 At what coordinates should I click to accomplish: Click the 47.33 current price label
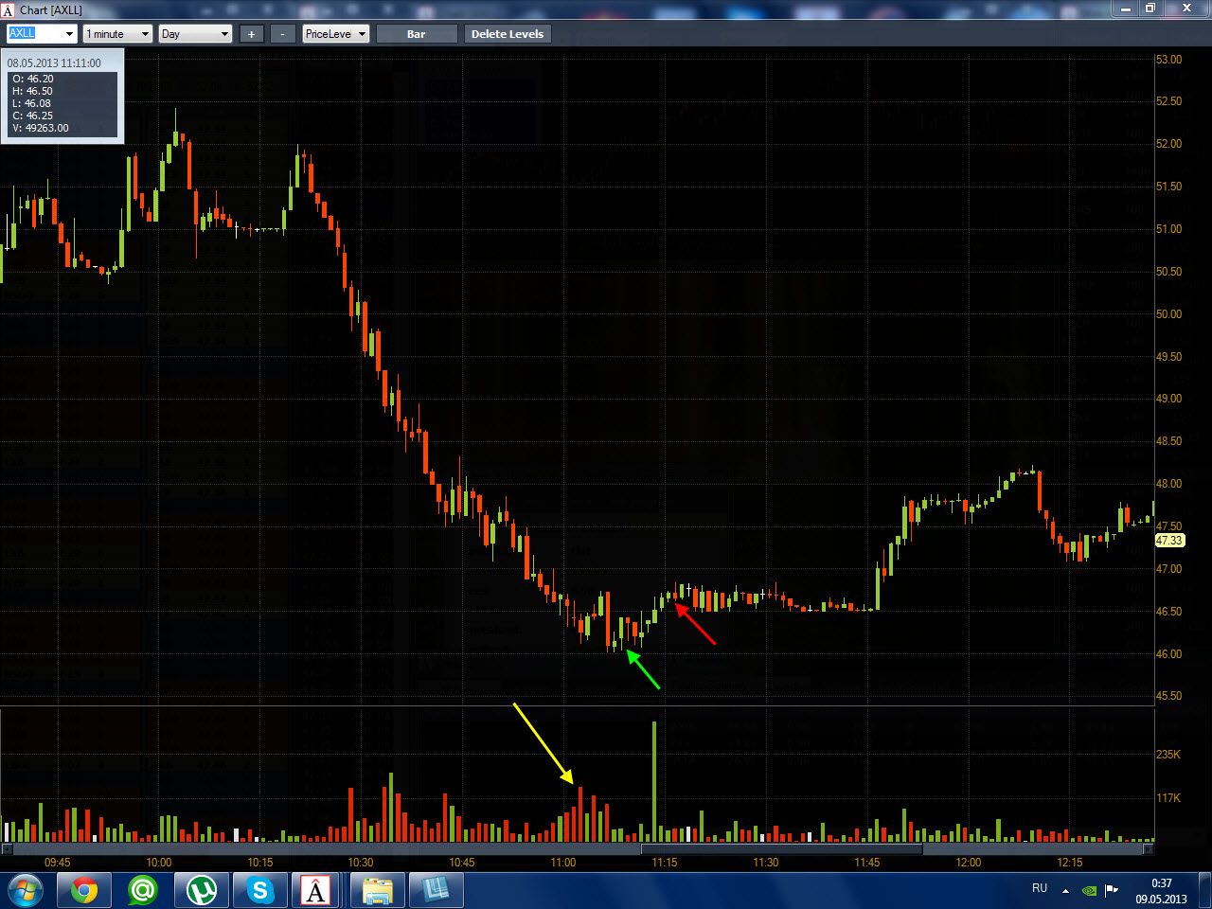(1169, 541)
